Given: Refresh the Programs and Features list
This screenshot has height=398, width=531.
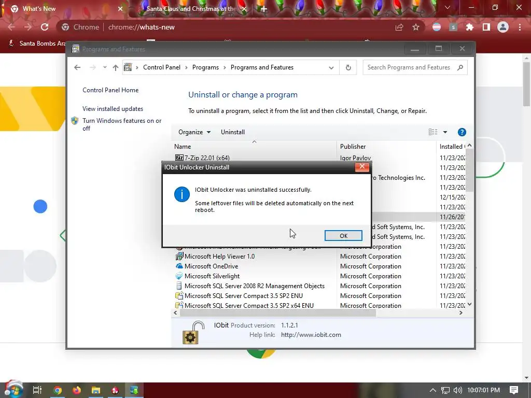Looking at the screenshot, I should pos(348,68).
